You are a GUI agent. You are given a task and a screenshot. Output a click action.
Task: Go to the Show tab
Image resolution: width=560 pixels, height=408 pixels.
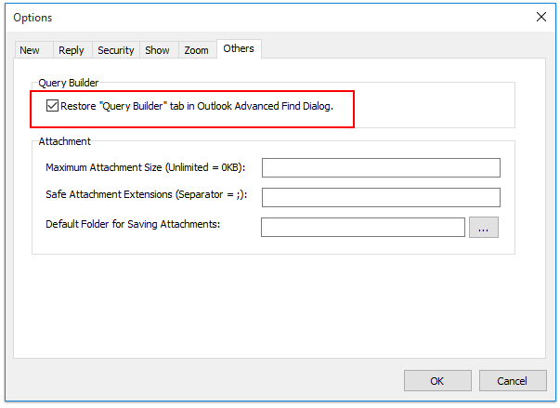(x=157, y=50)
